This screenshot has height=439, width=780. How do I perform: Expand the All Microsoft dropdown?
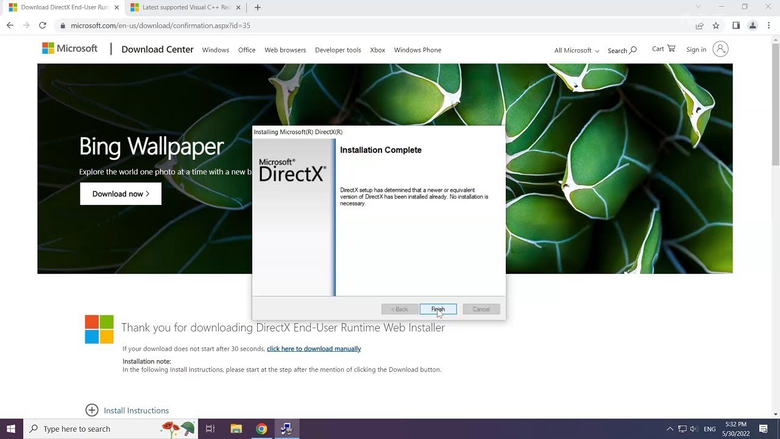tap(576, 50)
